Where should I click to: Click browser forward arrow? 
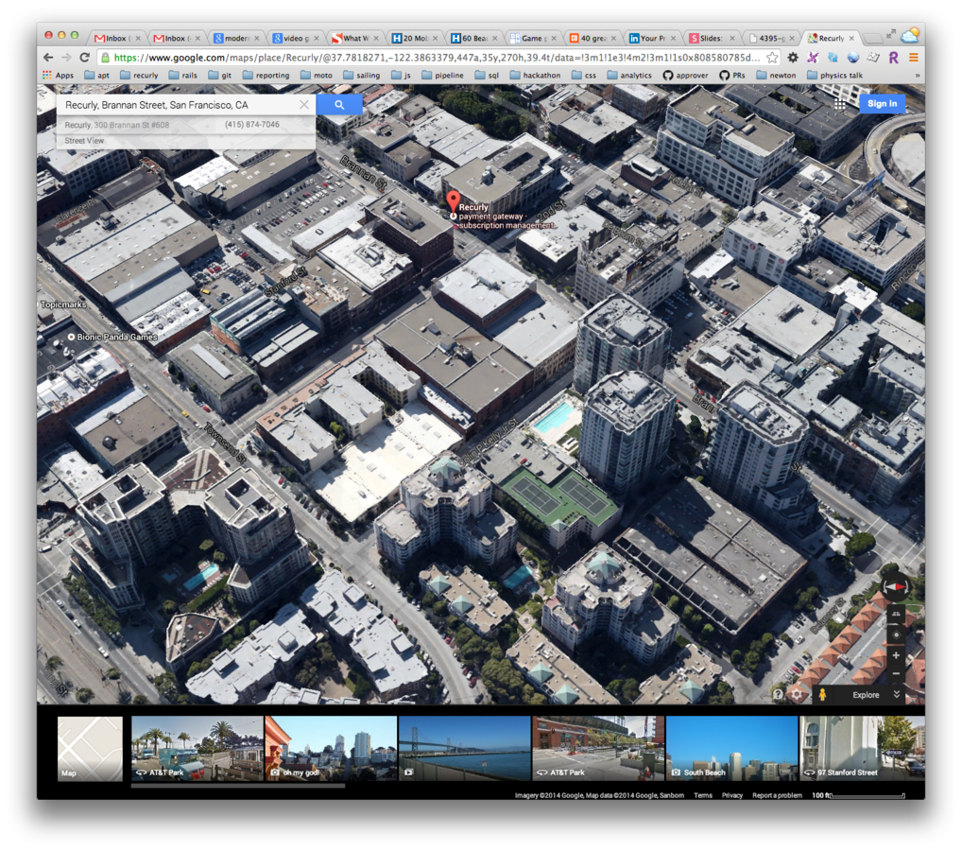66,57
